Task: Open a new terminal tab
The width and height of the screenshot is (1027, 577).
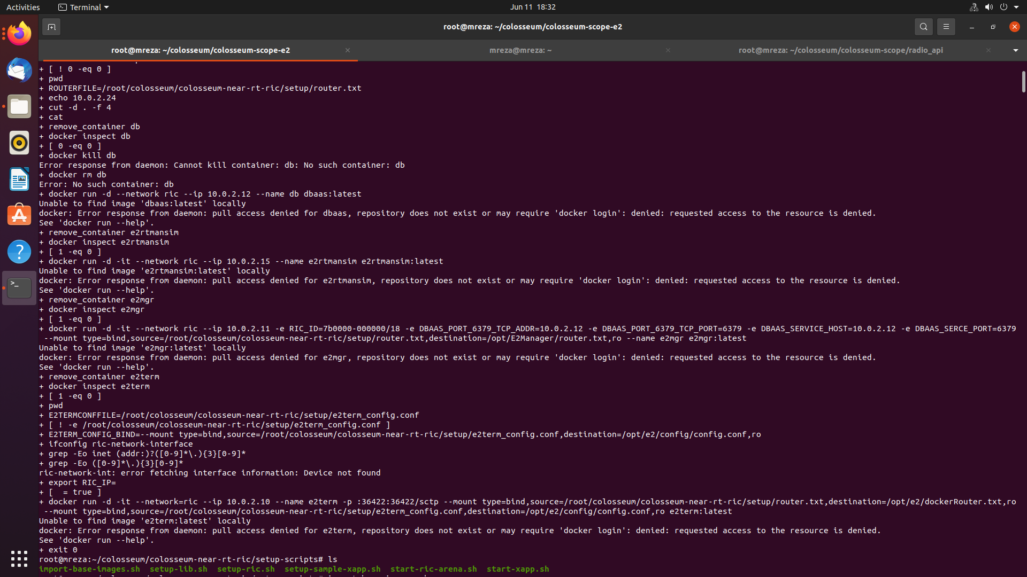Action: (x=51, y=26)
